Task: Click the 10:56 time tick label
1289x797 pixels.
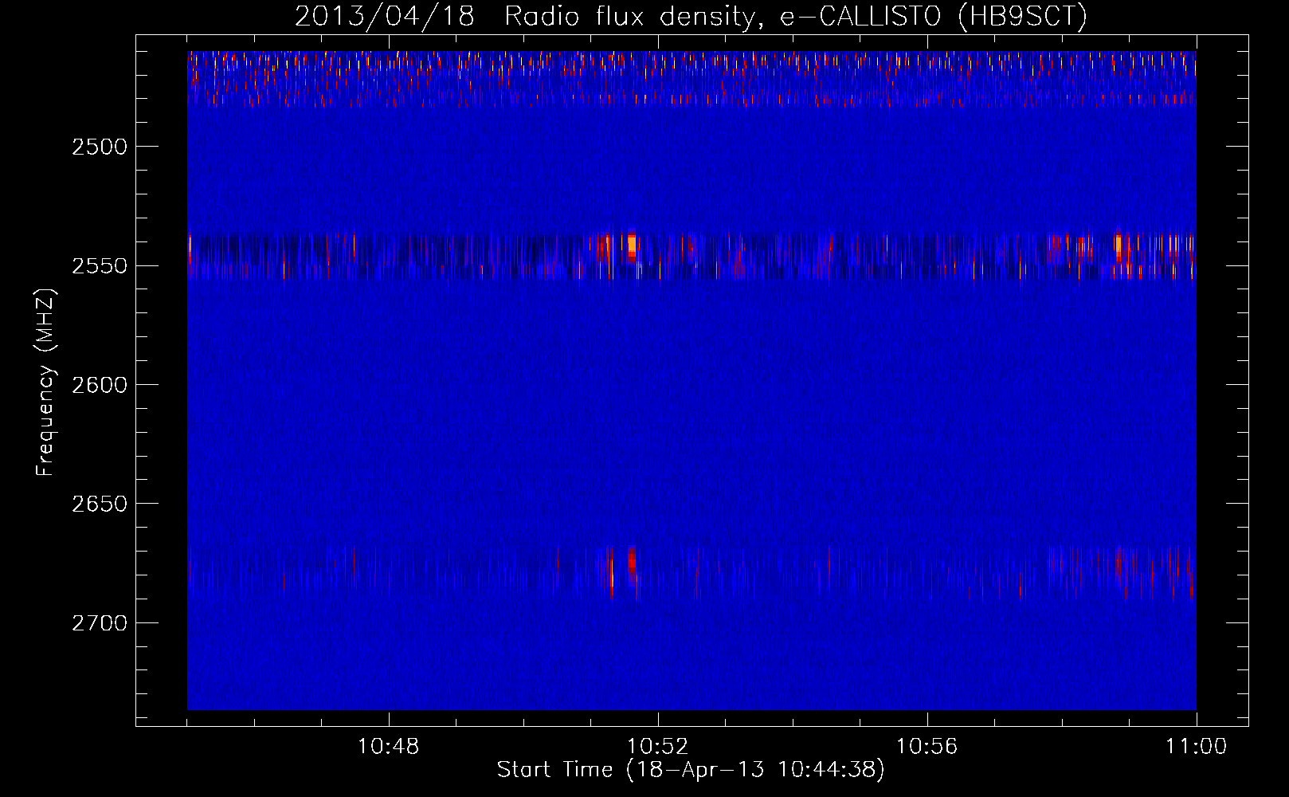Action: (x=927, y=747)
